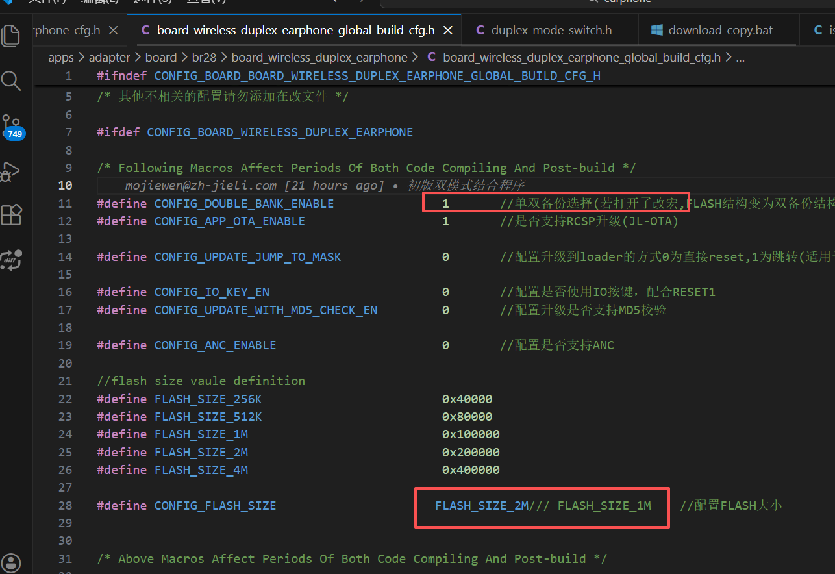Click the value 1 of CONFIG_DOUBLE_BANK_ENABLE
The image size is (835, 574).
click(445, 203)
